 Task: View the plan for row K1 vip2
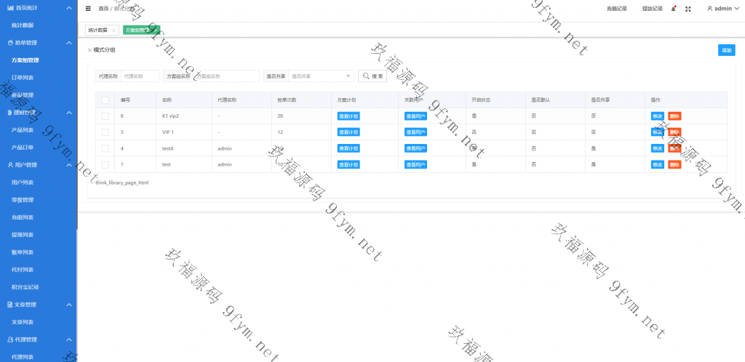coord(348,116)
